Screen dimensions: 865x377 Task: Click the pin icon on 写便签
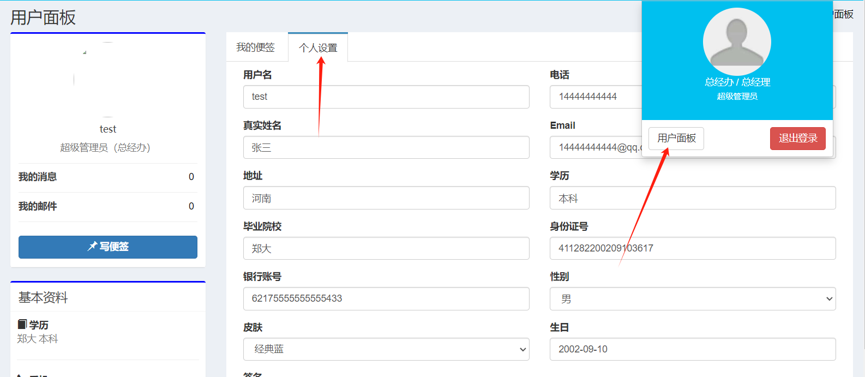coord(92,247)
